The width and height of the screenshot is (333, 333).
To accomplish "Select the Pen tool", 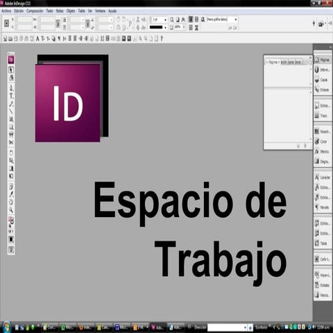I will (11, 88).
